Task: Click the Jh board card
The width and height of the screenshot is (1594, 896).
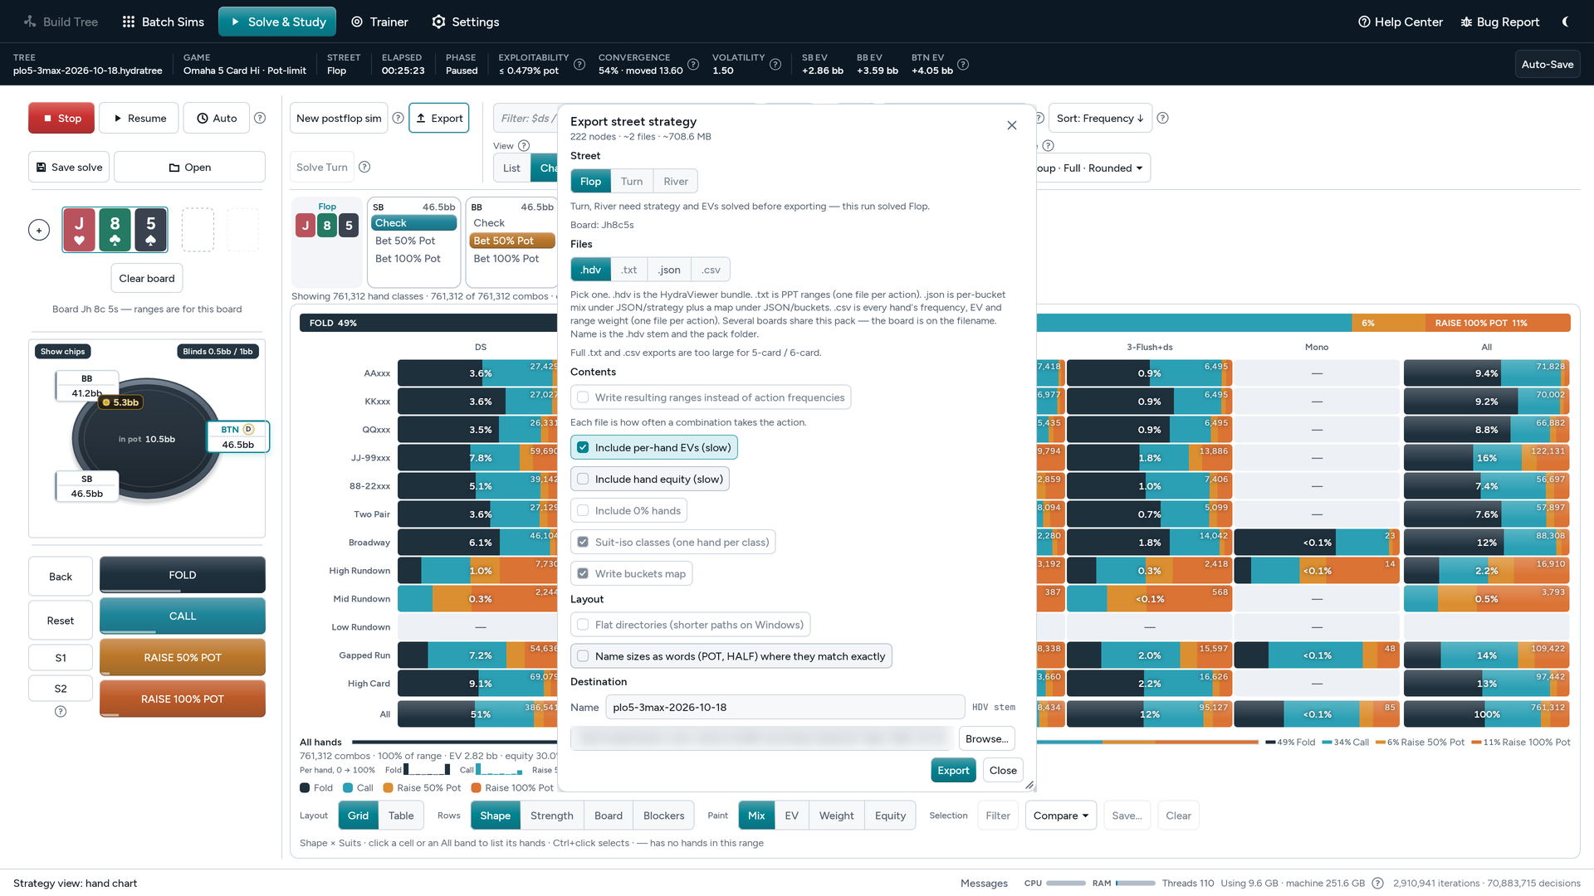Action: point(79,230)
